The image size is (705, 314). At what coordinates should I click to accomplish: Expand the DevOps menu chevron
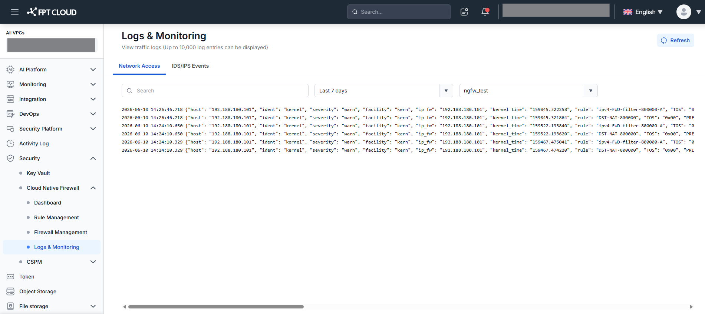[x=93, y=114]
